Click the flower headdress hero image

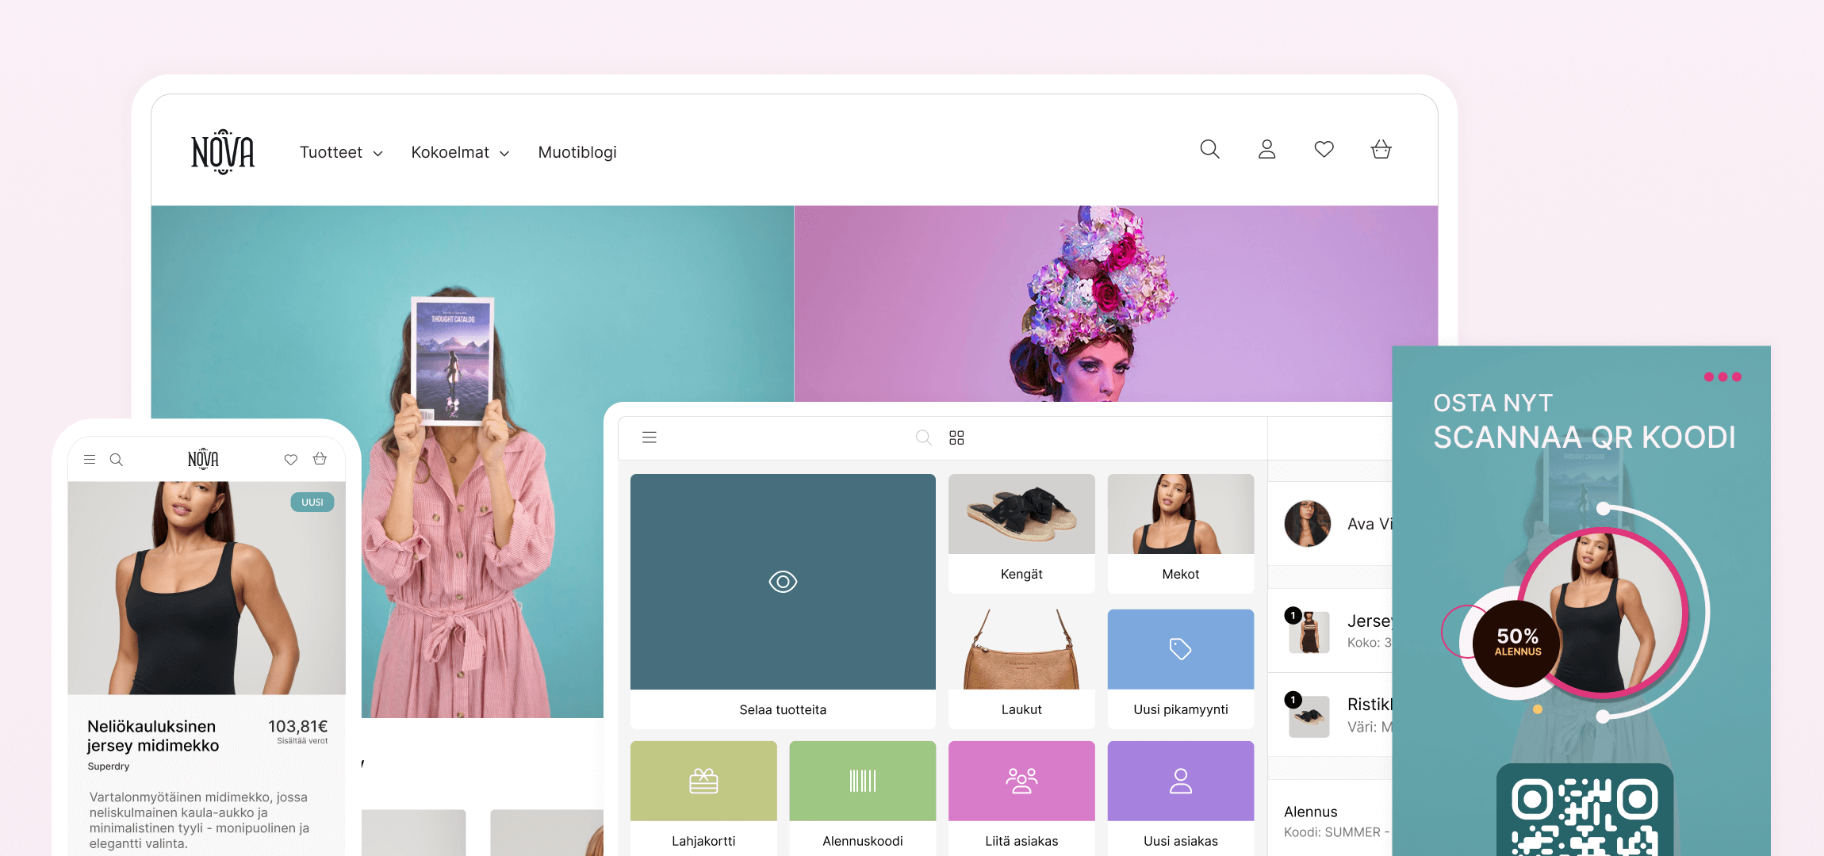click(1116, 304)
